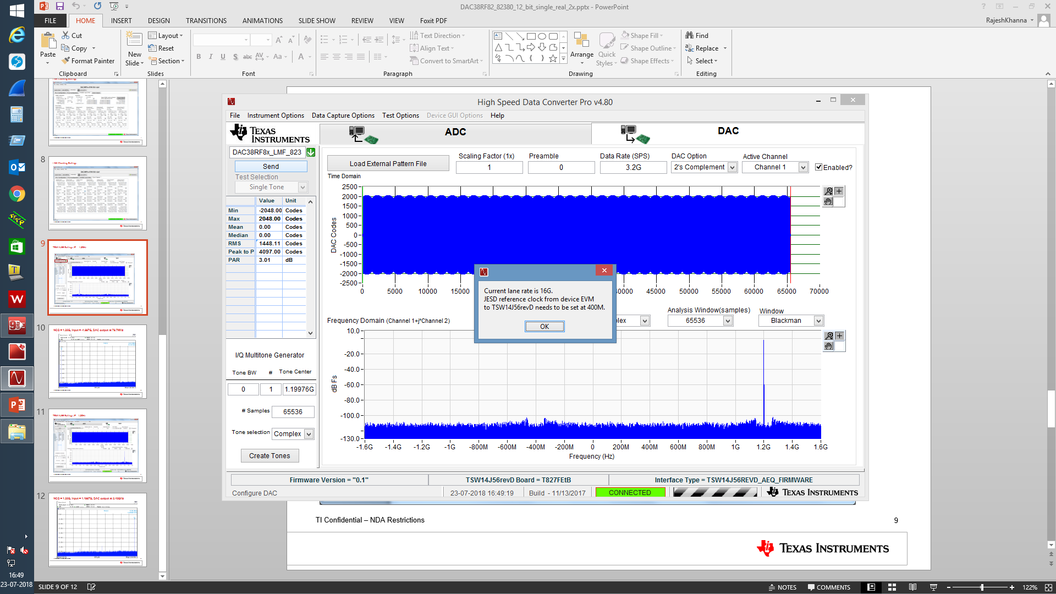The height and width of the screenshot is (594, 1056).
Task: Open the Section dropdown
Action: tap(167, 61)
